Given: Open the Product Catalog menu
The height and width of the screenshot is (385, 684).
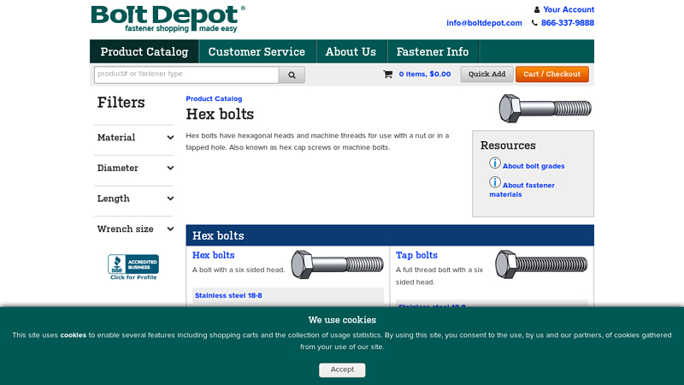Looking at the screenshot, I should (x=144, y=51).
